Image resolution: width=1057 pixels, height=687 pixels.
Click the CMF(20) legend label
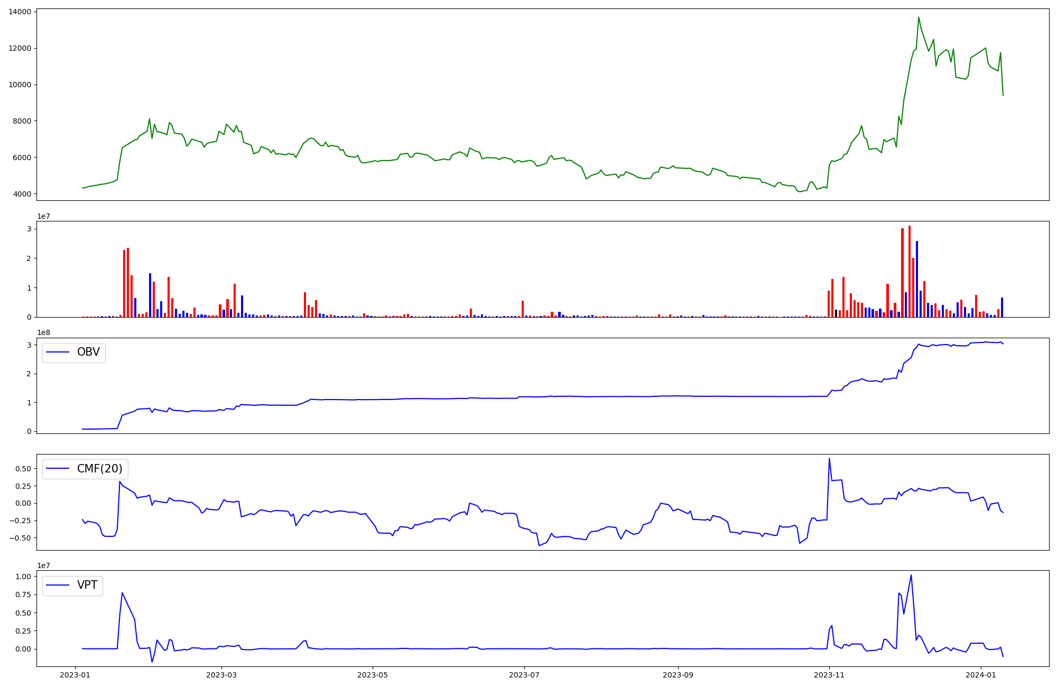click(x=99, y=469)
